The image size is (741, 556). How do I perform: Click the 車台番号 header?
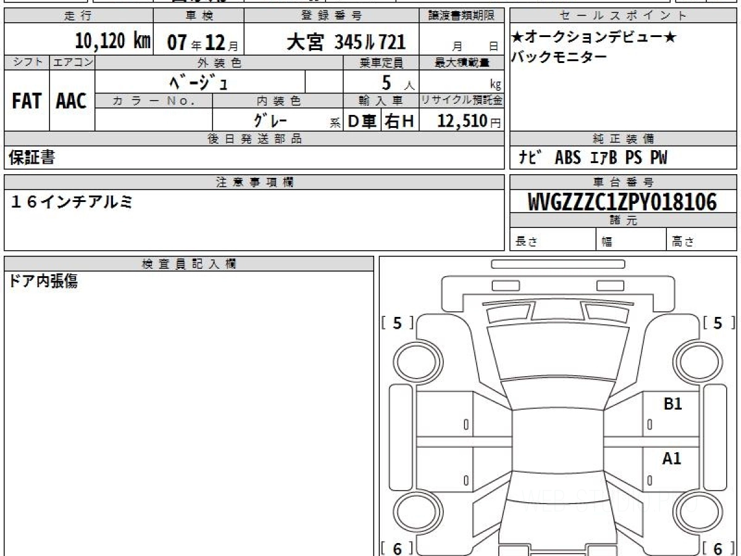[623, 182]
